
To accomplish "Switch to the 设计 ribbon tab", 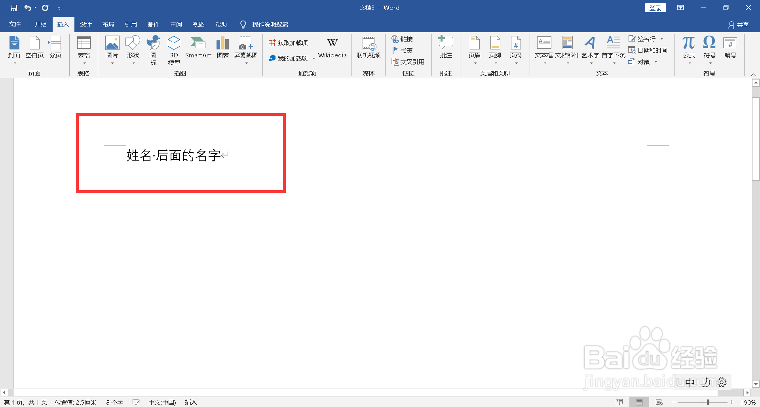I will point(85,24).
